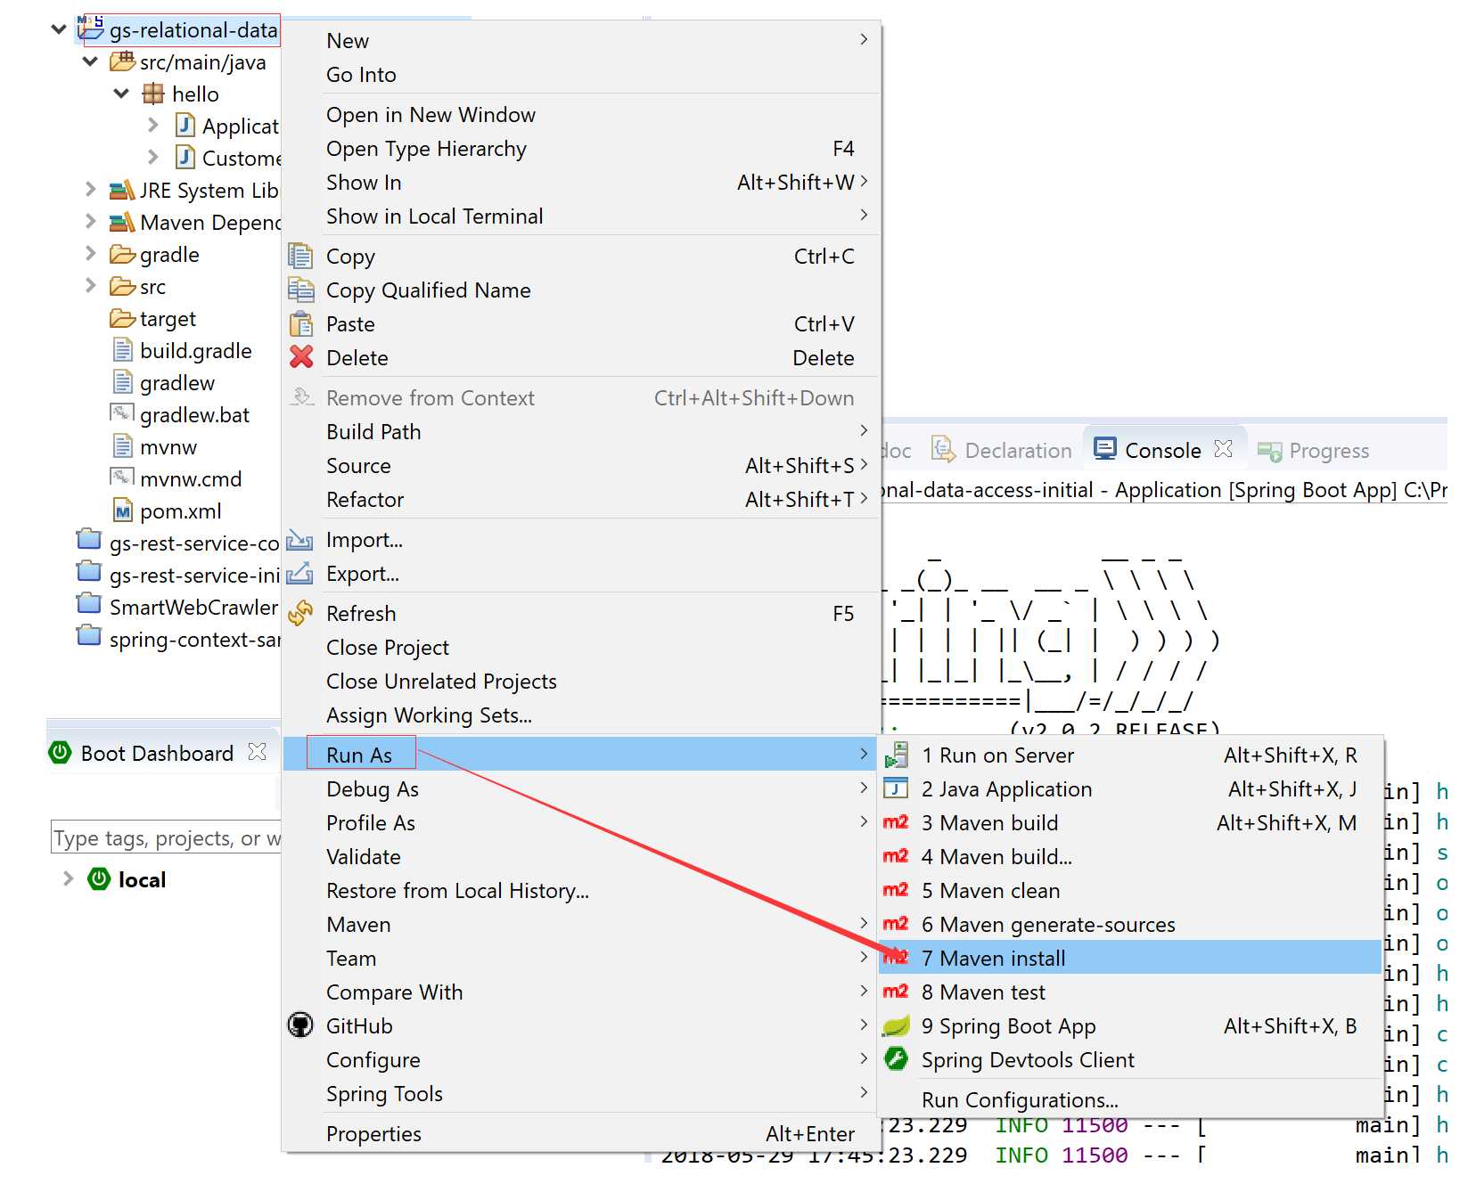Click the m2 icon beside Maven clean

coord(896,891)
